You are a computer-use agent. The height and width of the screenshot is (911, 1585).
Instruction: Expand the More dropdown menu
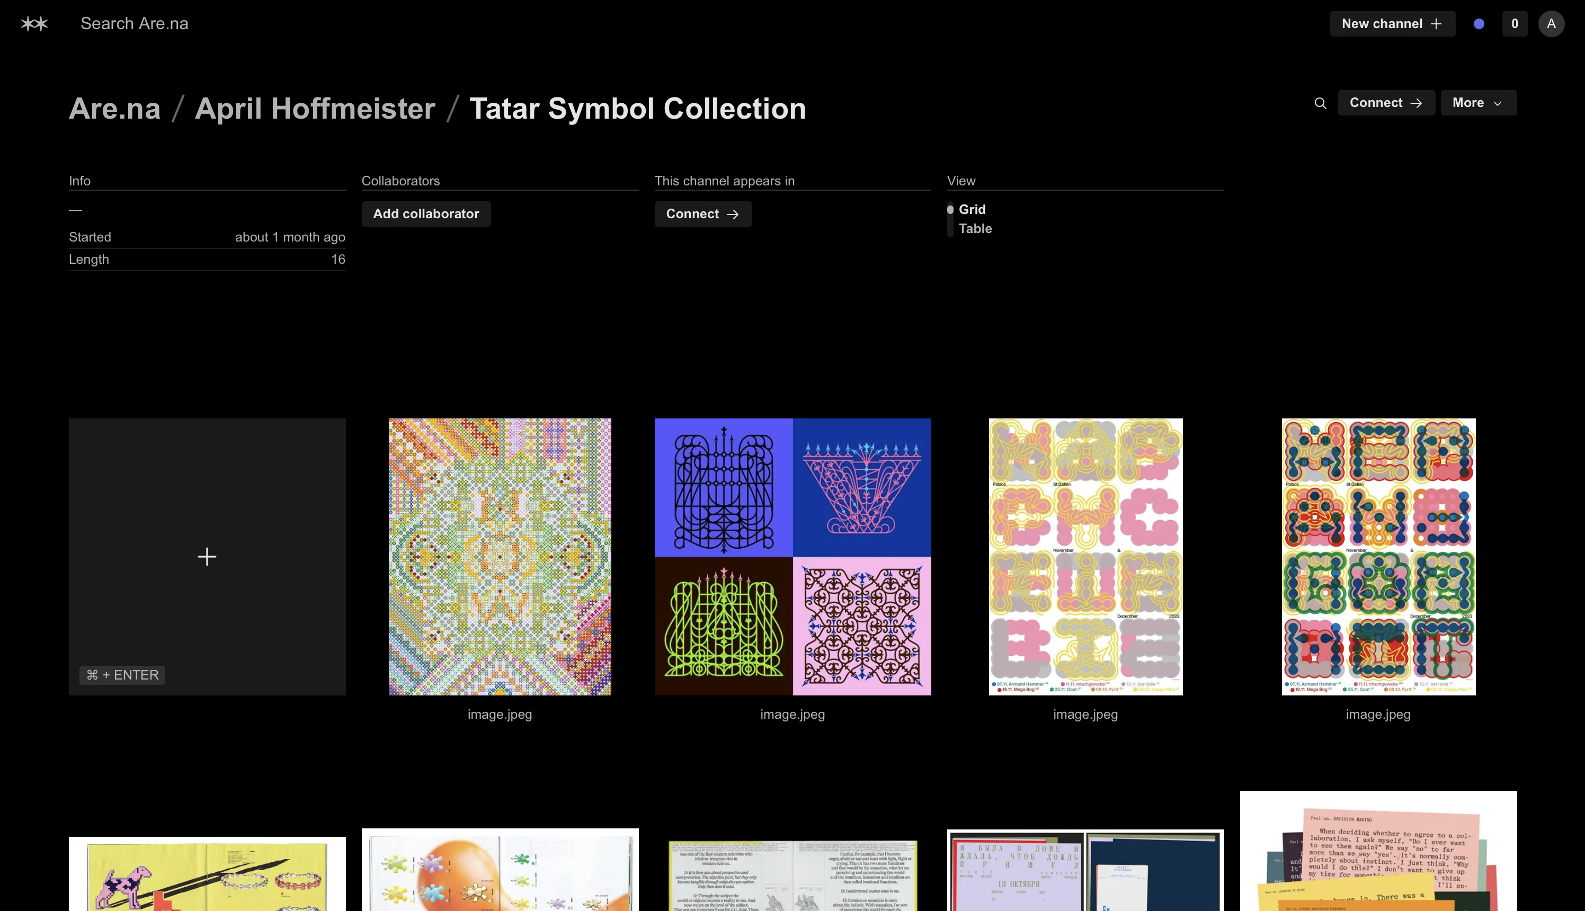point(1478,103)
